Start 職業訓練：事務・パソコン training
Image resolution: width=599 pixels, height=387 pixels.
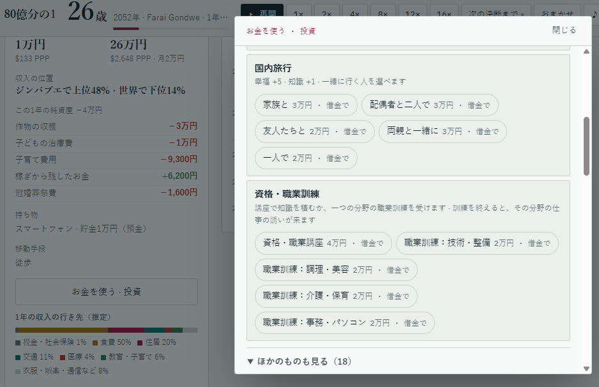coord(345,322)
